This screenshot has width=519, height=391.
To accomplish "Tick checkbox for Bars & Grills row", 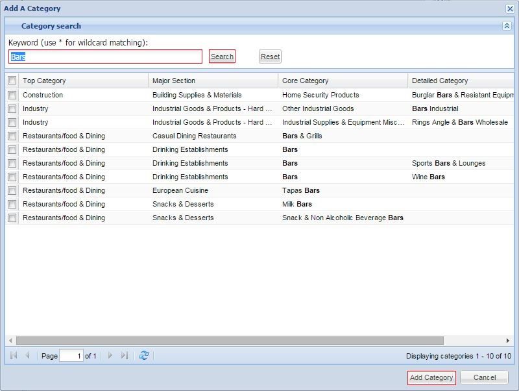I will coord(12,136).
